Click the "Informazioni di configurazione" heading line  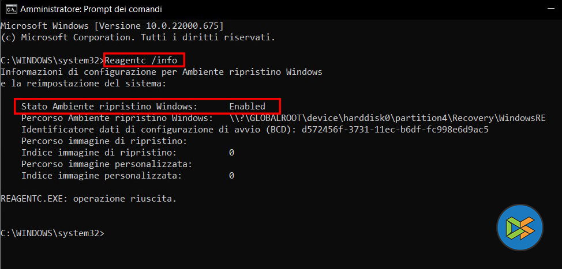161,72
